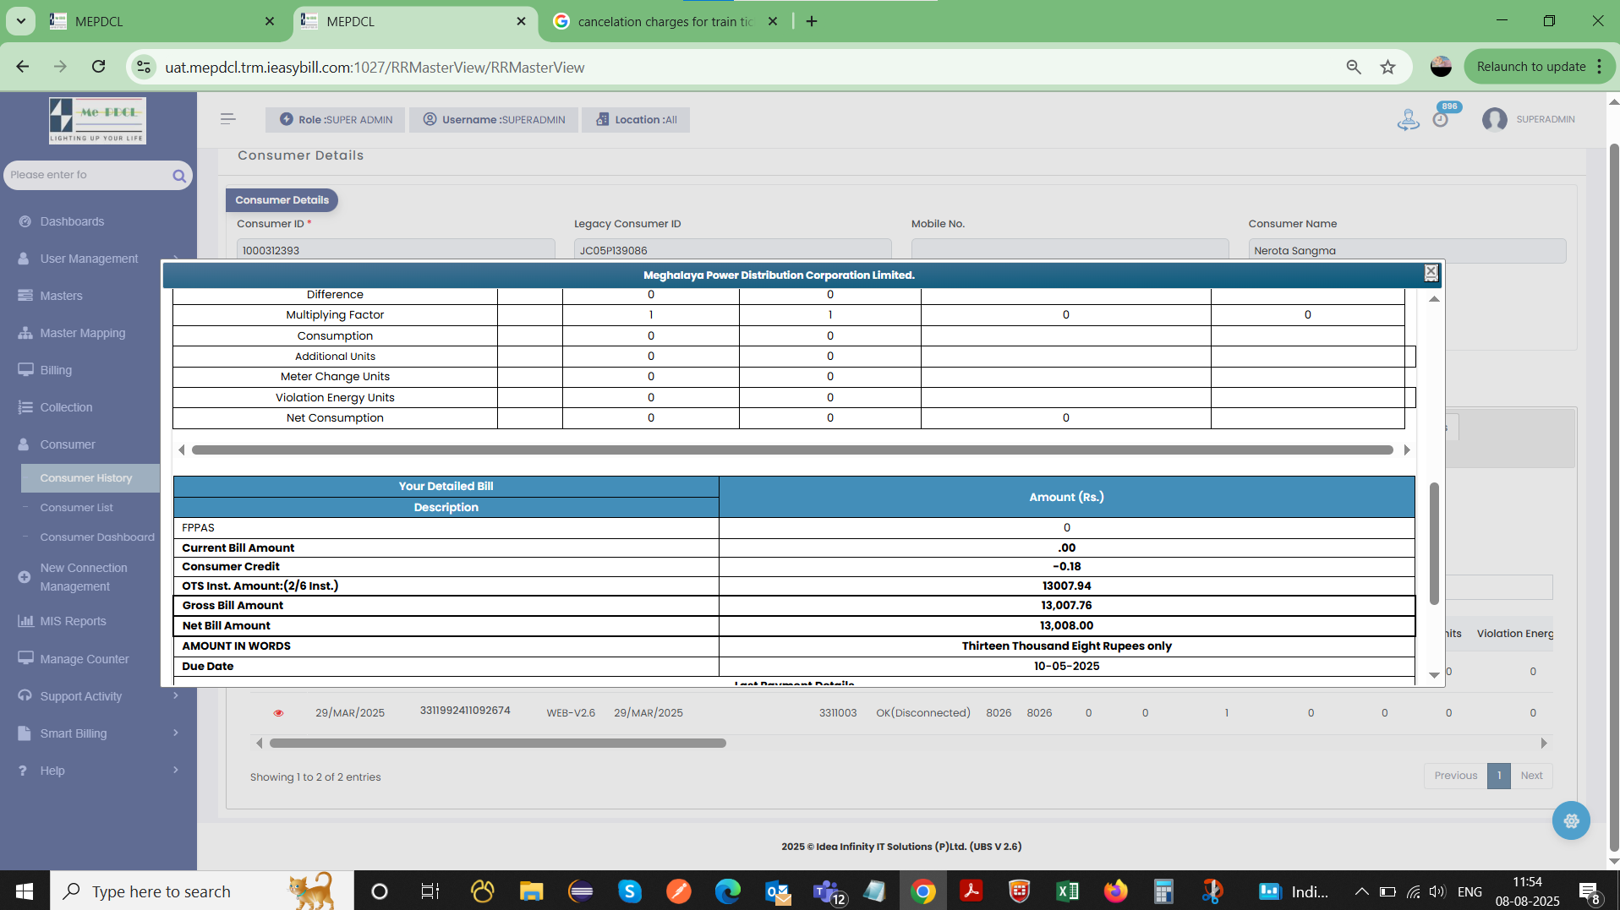Click the notification clock icon with badge

click(x=1441, y=119)
